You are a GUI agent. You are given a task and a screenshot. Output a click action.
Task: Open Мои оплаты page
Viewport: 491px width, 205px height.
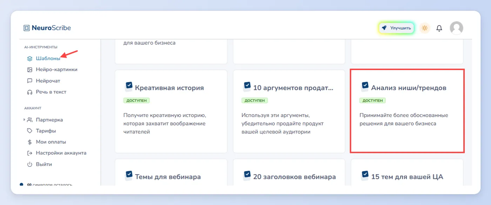tap(51, 142)
